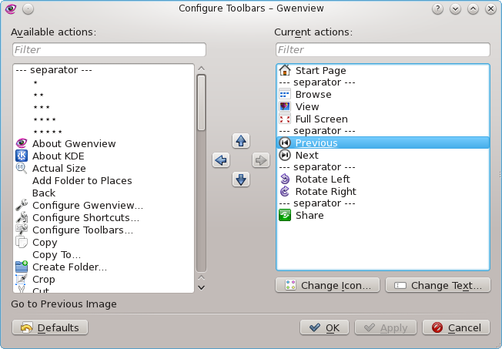Focus the current actions Filter field

tap(382, 50)
